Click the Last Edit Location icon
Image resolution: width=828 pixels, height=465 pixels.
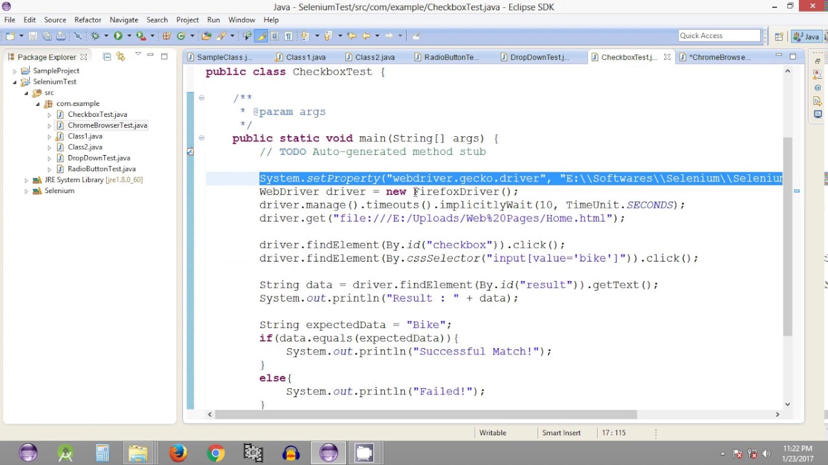point(352,36)
